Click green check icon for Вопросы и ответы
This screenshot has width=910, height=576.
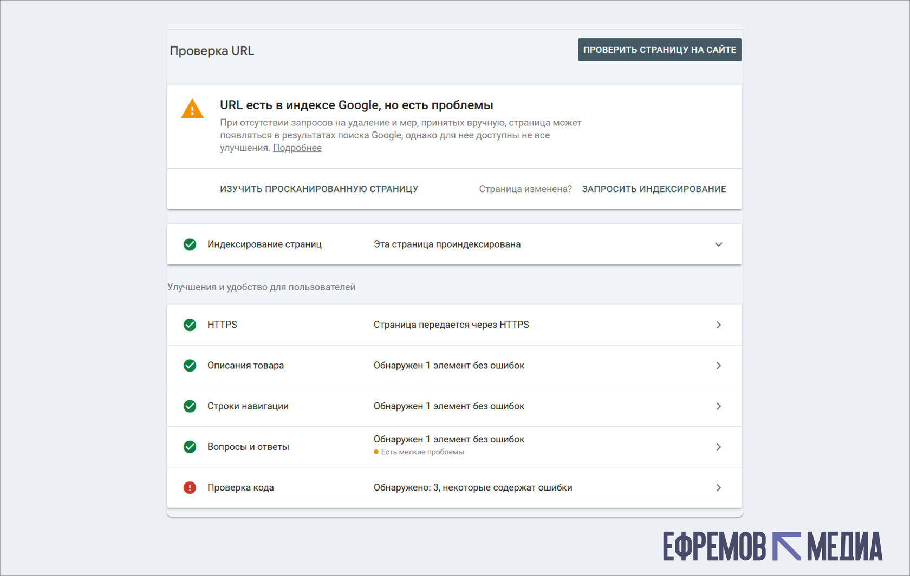pyautogui.click(x=190, y=447)
